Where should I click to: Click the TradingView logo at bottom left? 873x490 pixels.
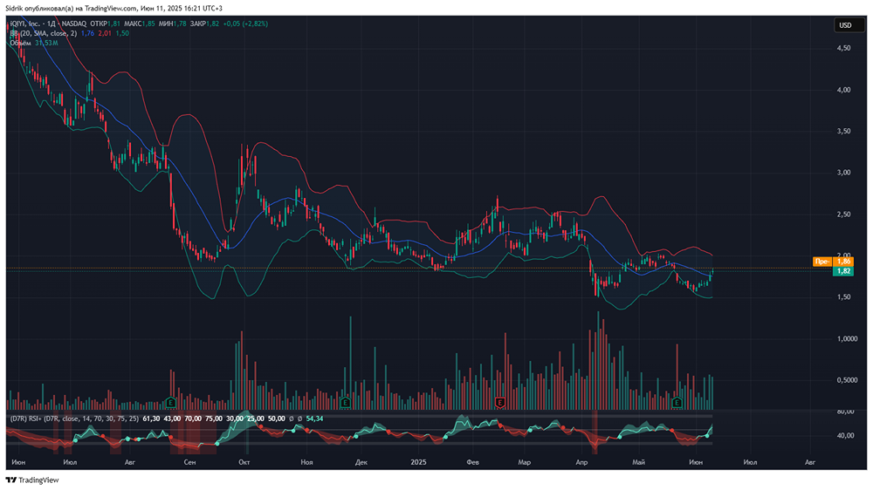(x=32, y=480)
